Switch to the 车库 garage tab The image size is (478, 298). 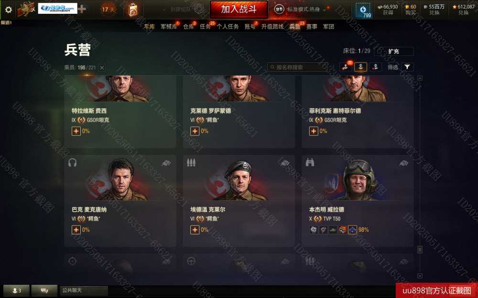(x=149, y=27)
